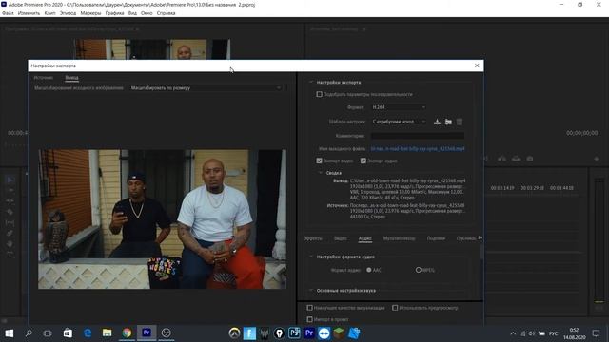
Task: Switch to the Output tab in export dialog
Action: point(71,78)
